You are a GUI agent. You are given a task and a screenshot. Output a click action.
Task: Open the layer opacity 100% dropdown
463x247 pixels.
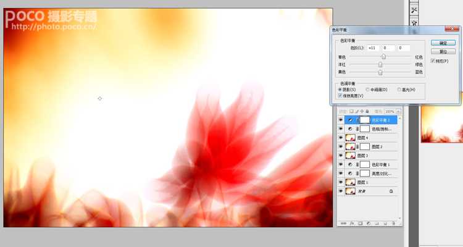click(398, 111)
